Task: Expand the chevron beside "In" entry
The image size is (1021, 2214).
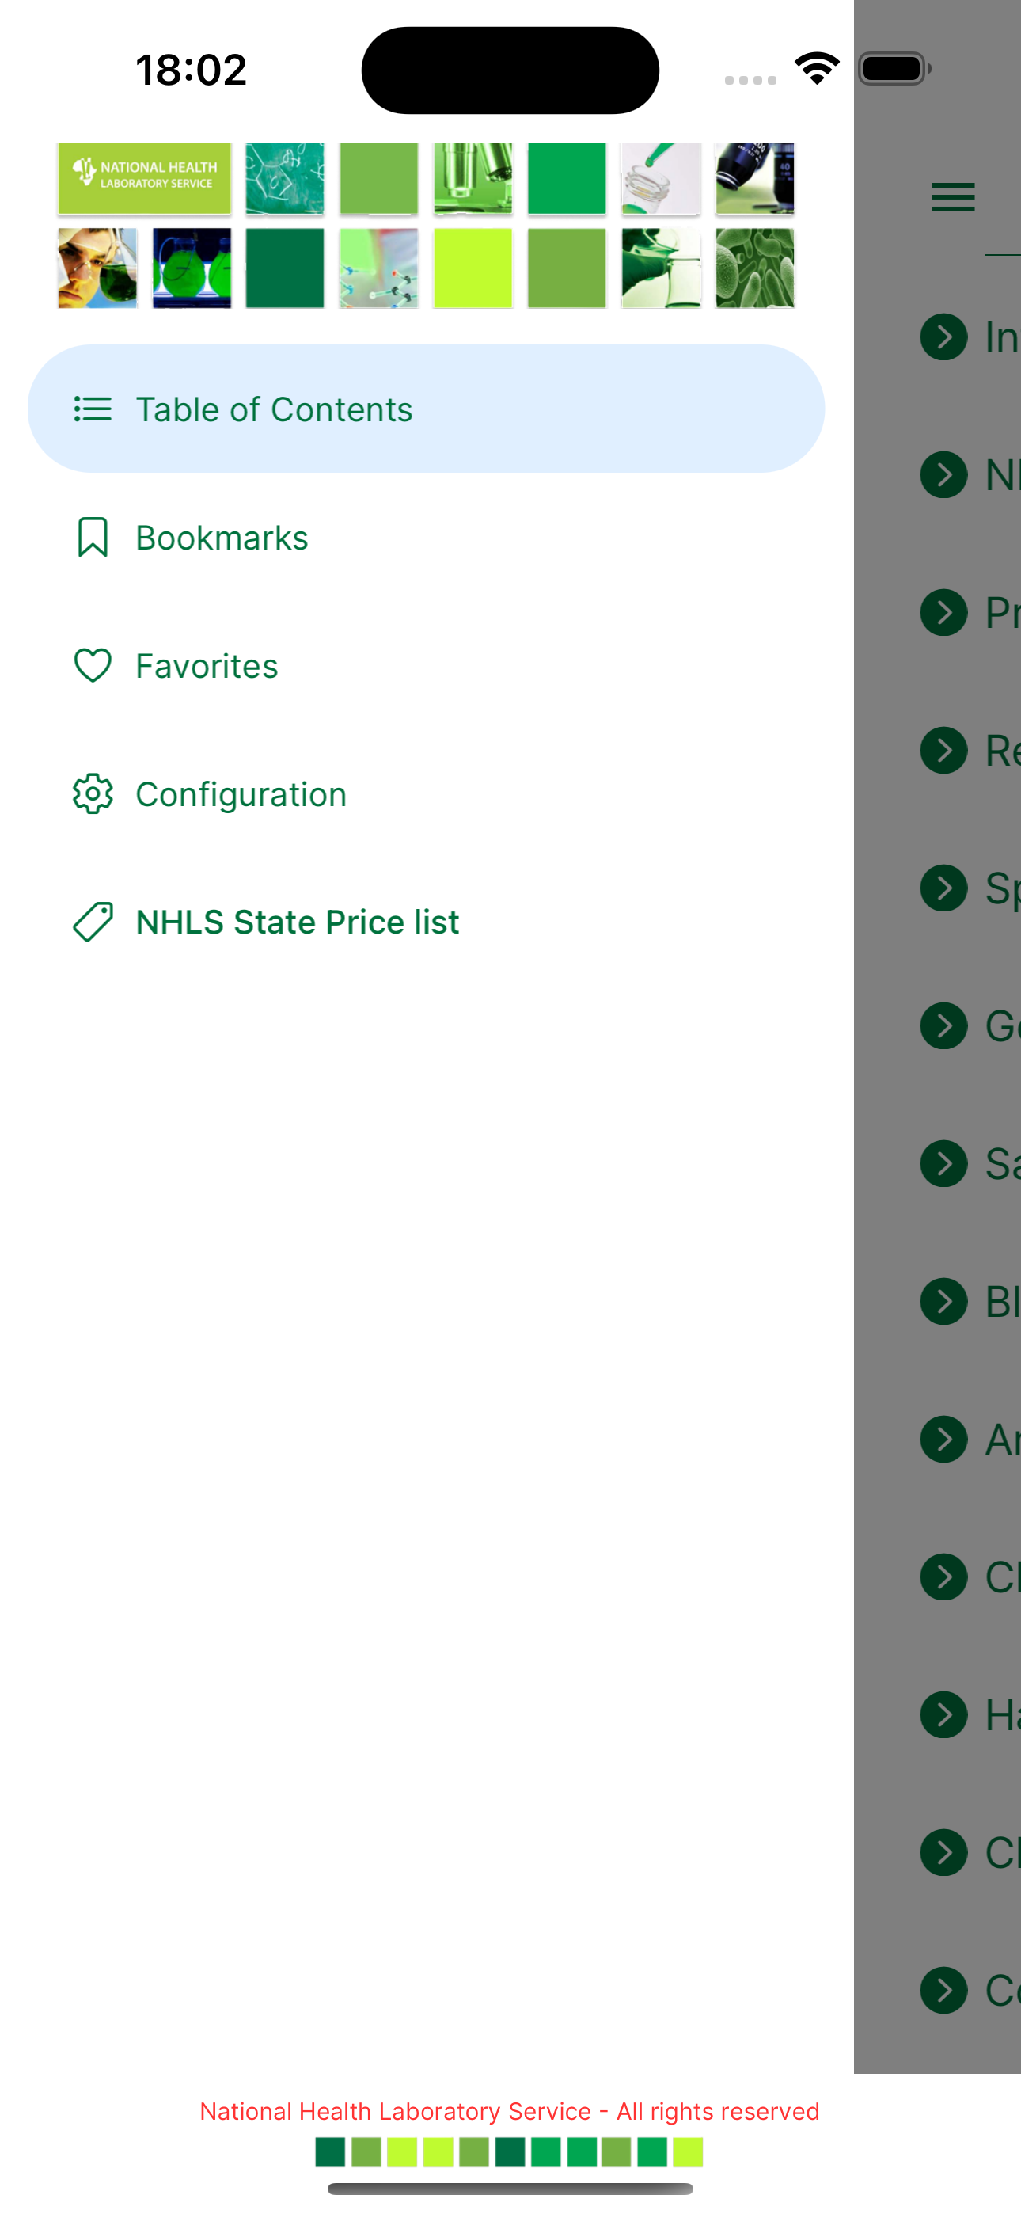Action: (943, 336)
